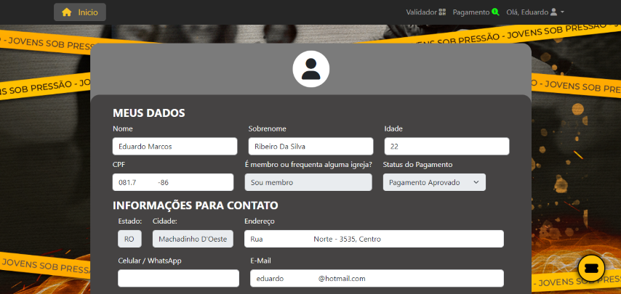Image resolution: width=621 pixels, height=294 pixels.
Task: Click the E-Mail label
Action: 260,261
